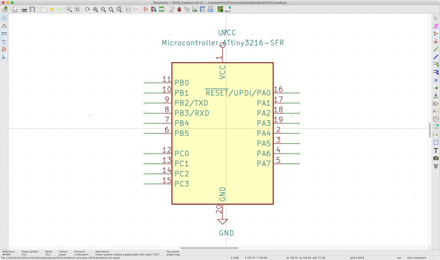
Task: Set units to inches
Action: (4, 26)
